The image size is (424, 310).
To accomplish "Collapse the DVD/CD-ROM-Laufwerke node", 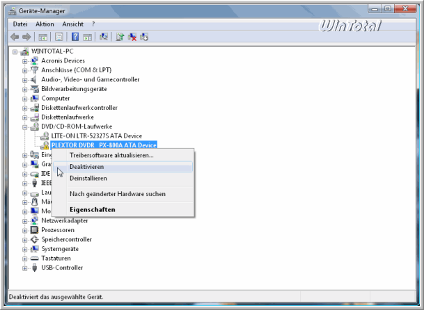I will tap(24, 127).
